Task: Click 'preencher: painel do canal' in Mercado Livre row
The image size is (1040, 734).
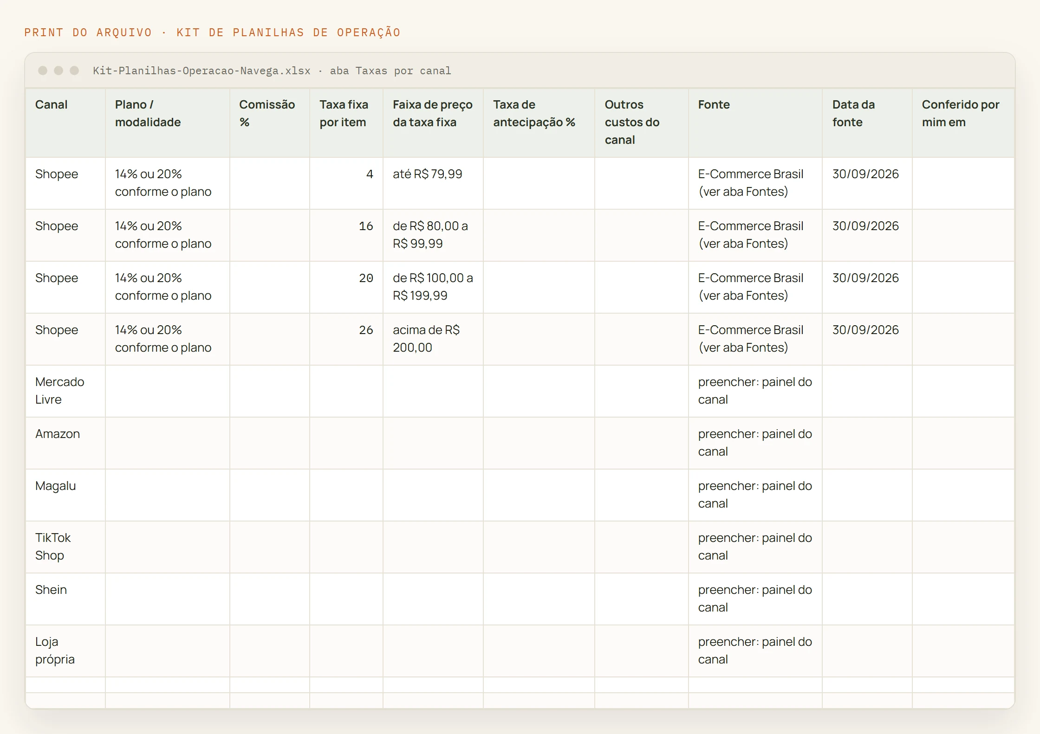Action: click(755, 391)
